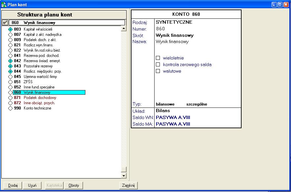Open Obroty for the selected account
291x192 pixels.
point(73,185)
